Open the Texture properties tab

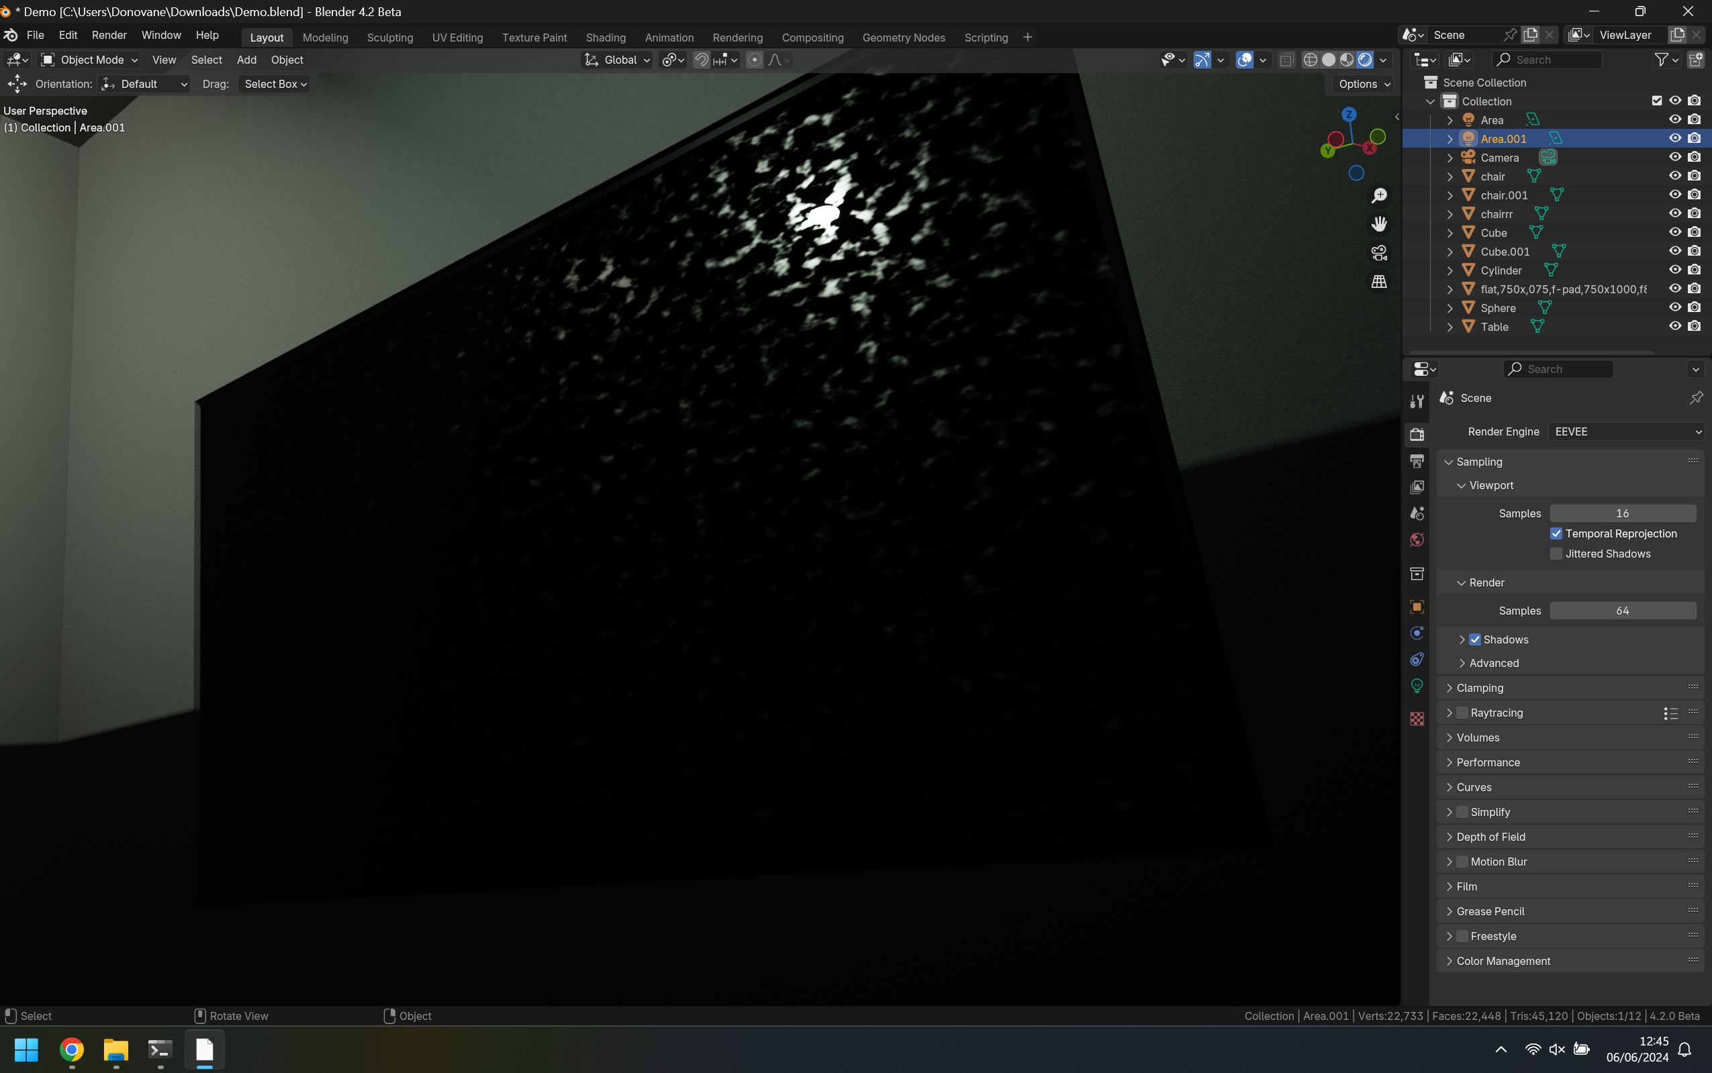click(x=1417, y=719)
